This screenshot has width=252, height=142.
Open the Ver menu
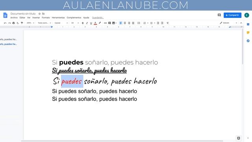(29, 17)
